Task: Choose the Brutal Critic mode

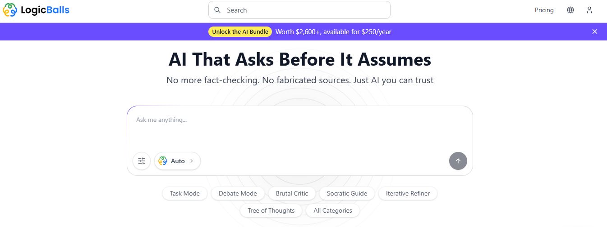Action: click(292, 193)
